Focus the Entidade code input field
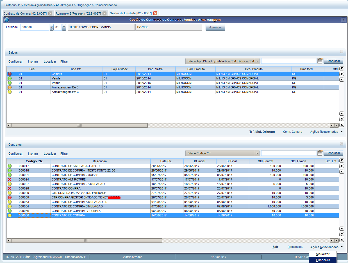This screenshot has width=348, height=263. pyautogui.click(x=35, y=27)
